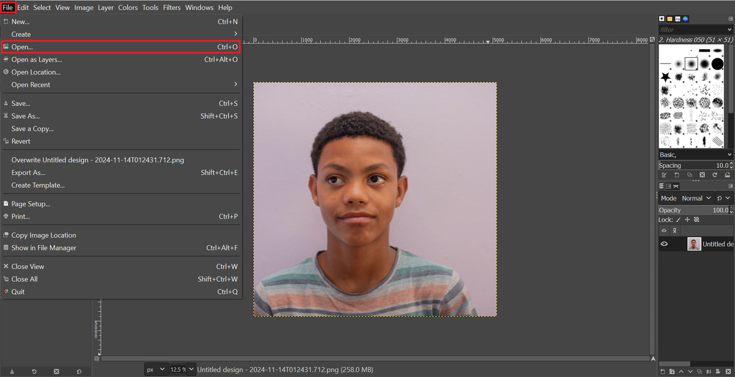Open the brushes dock configure menu button
Viewport: 735px width, 377px height.
(x=730, y=19)
